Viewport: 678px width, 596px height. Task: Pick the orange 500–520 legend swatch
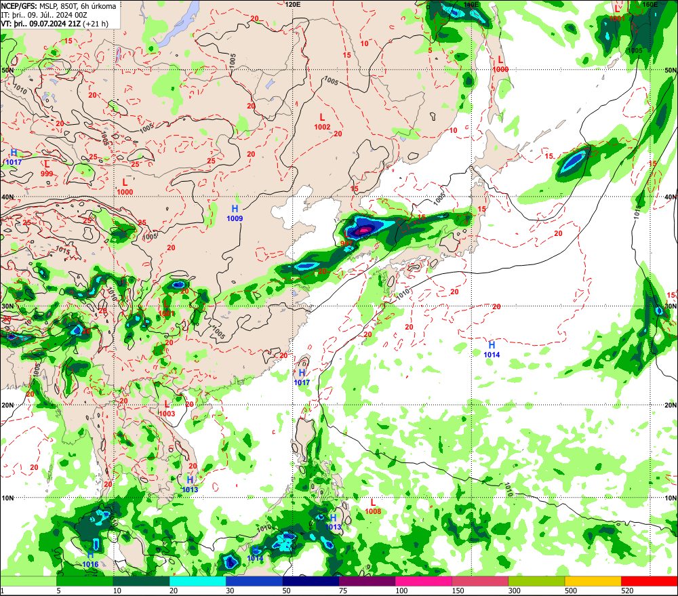click(593, 581)
